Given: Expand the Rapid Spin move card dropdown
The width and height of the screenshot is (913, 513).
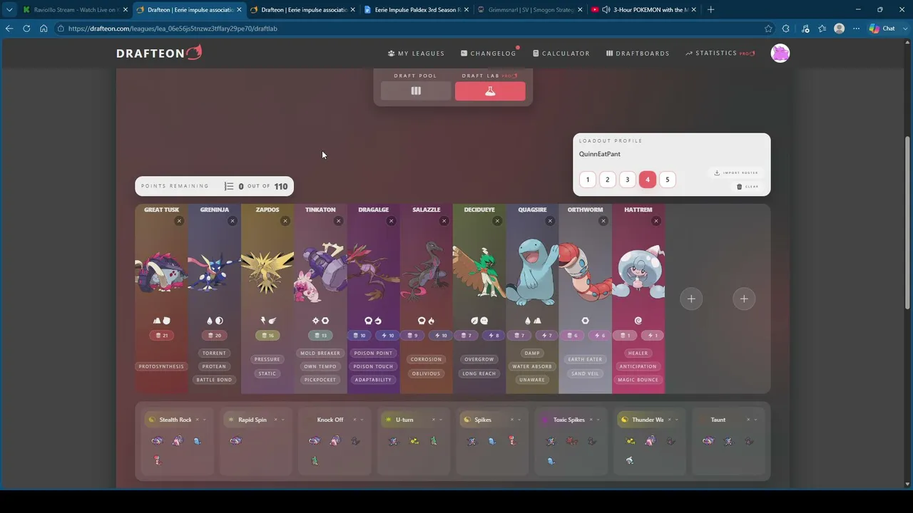Looking at the screenshot, I should (x=282, y=420).
